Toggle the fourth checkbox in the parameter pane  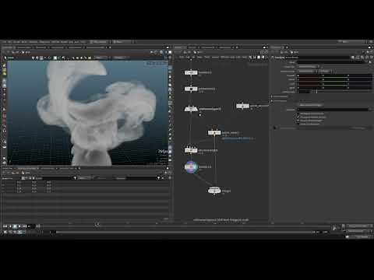click(298, 124)
